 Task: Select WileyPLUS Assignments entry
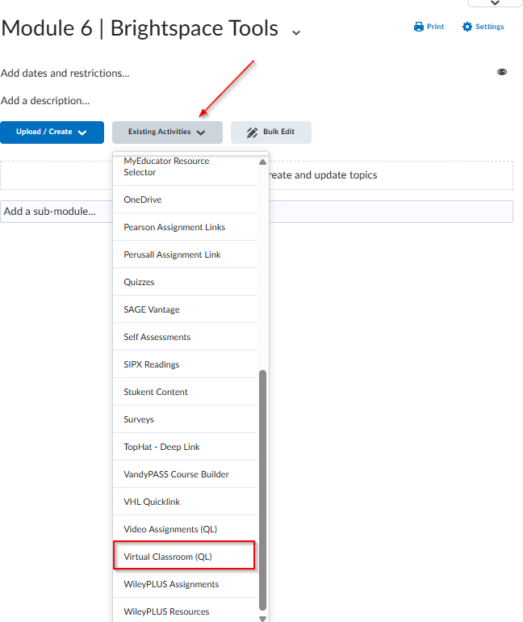pyautogui.click(x=171, y=584)
